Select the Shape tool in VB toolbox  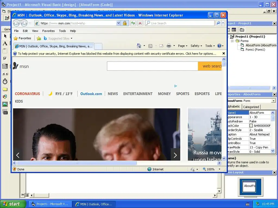[x=5, y=97]
